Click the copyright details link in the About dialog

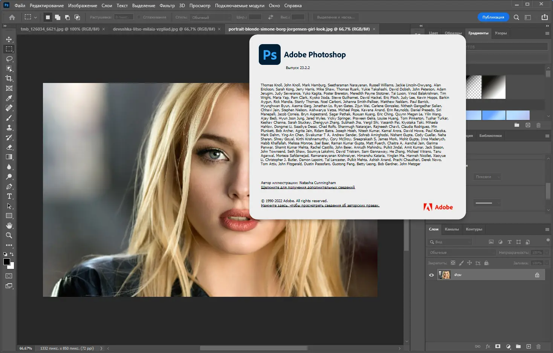coord(319,205)
